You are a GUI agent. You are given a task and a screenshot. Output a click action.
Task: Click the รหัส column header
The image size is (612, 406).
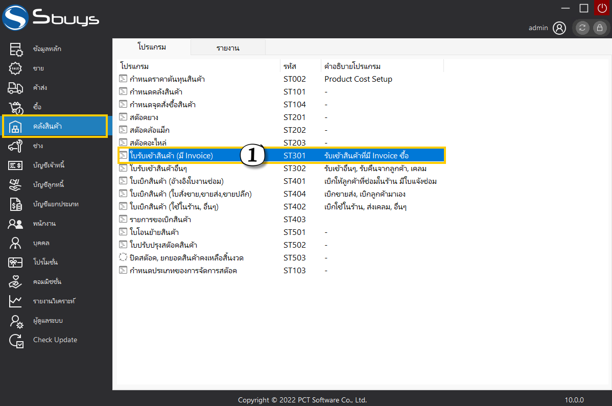(x=290, y=66)
